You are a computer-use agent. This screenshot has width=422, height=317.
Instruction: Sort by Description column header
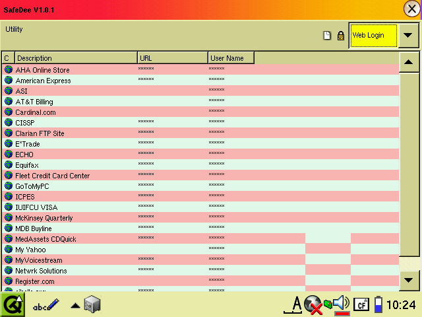coord(76,58)
